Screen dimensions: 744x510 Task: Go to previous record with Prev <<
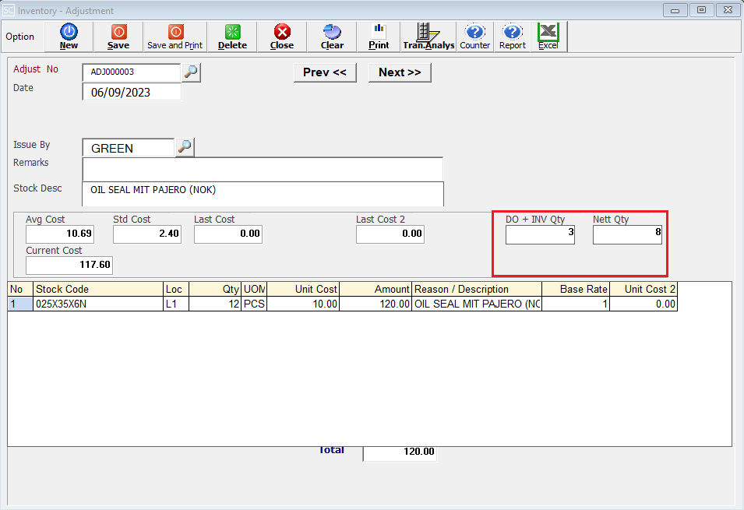coord(325,72)
